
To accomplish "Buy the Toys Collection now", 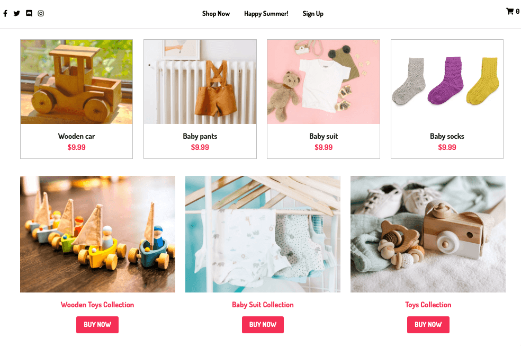I will [x=428, y=324].
